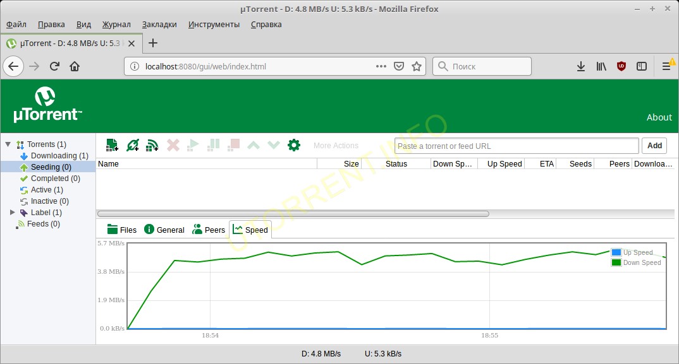
Task: Open the Справка menu
Action: tap(266, 25)
